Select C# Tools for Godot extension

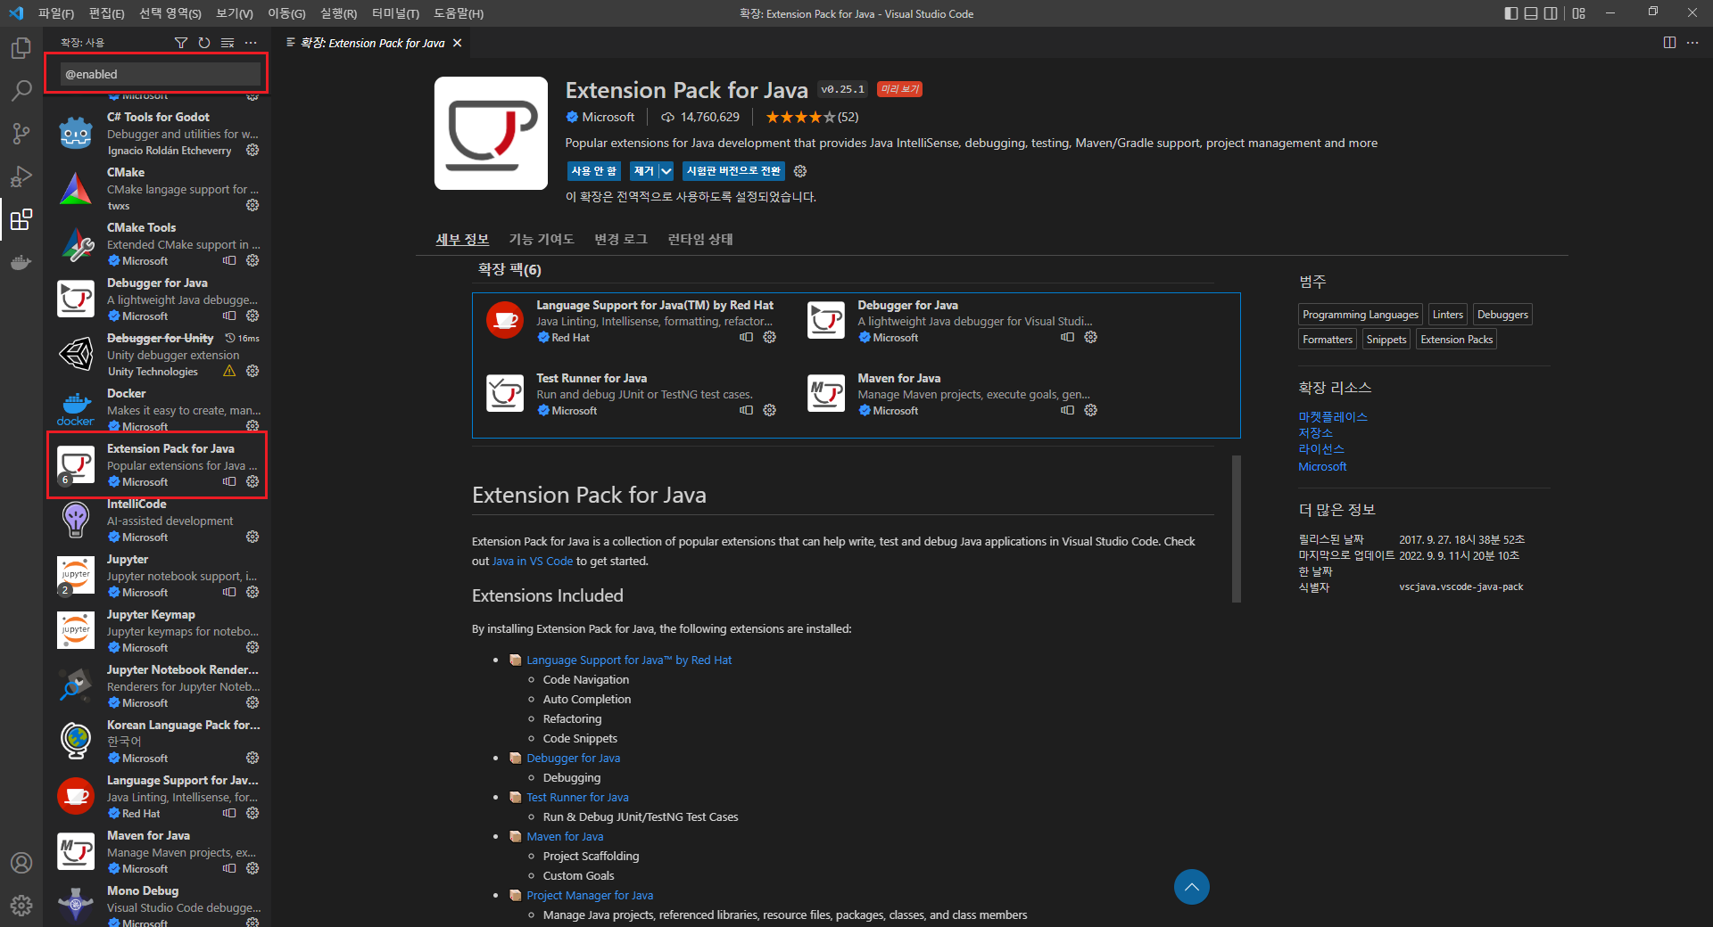pos(157,133)
